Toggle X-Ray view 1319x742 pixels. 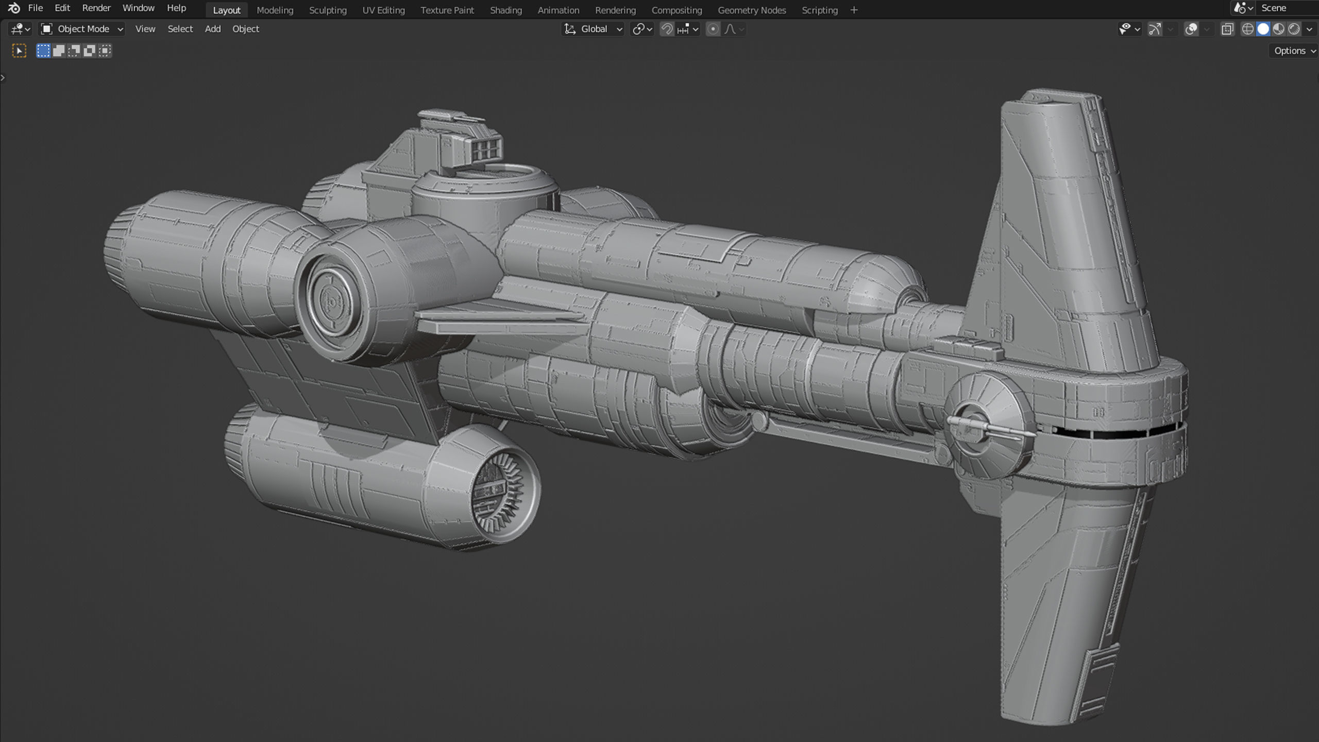pyautogui.click(x=1227, y=29)
